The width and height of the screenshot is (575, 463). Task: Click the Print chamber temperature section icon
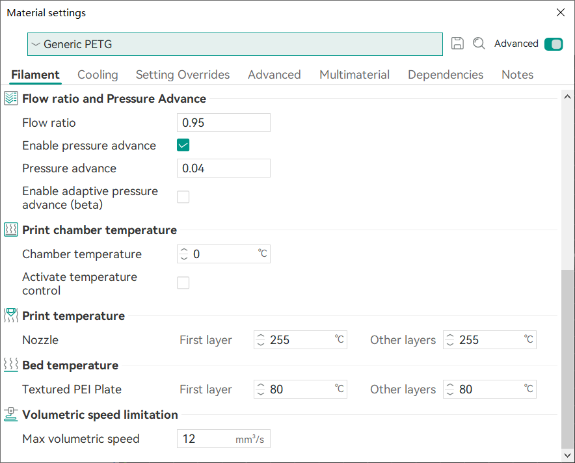pyautogui.click(x=11, y=230)
